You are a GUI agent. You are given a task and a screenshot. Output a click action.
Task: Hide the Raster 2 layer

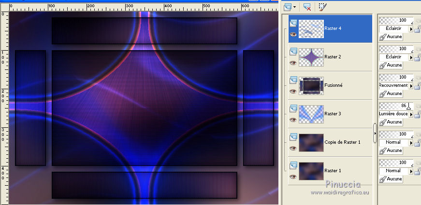pyautogui.click(x=293, y=63)
